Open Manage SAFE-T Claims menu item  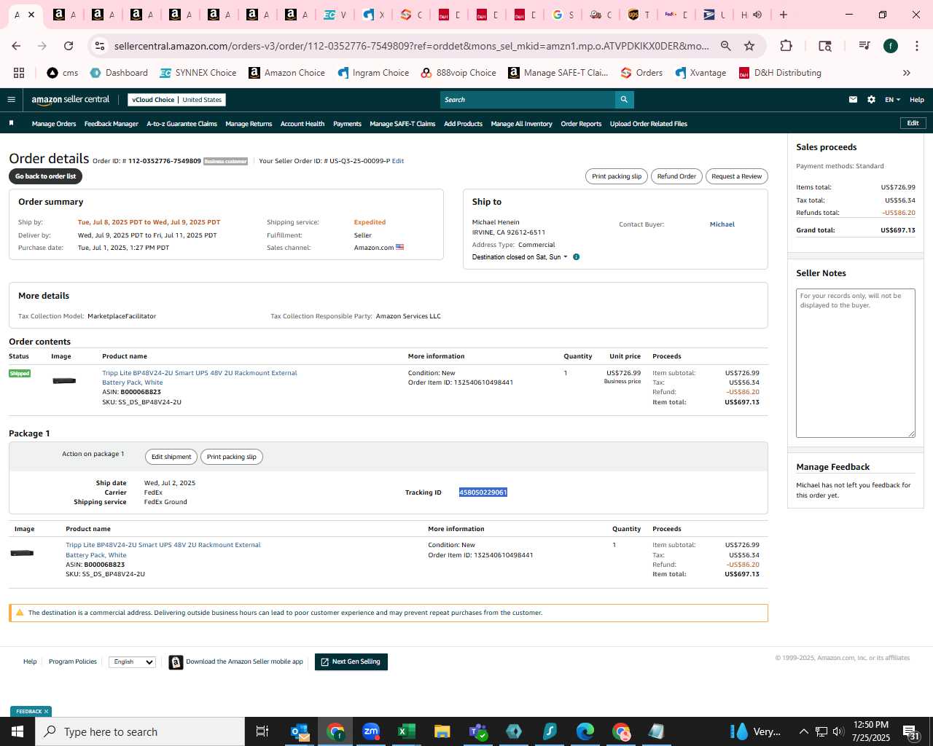(x=402, y=124)
